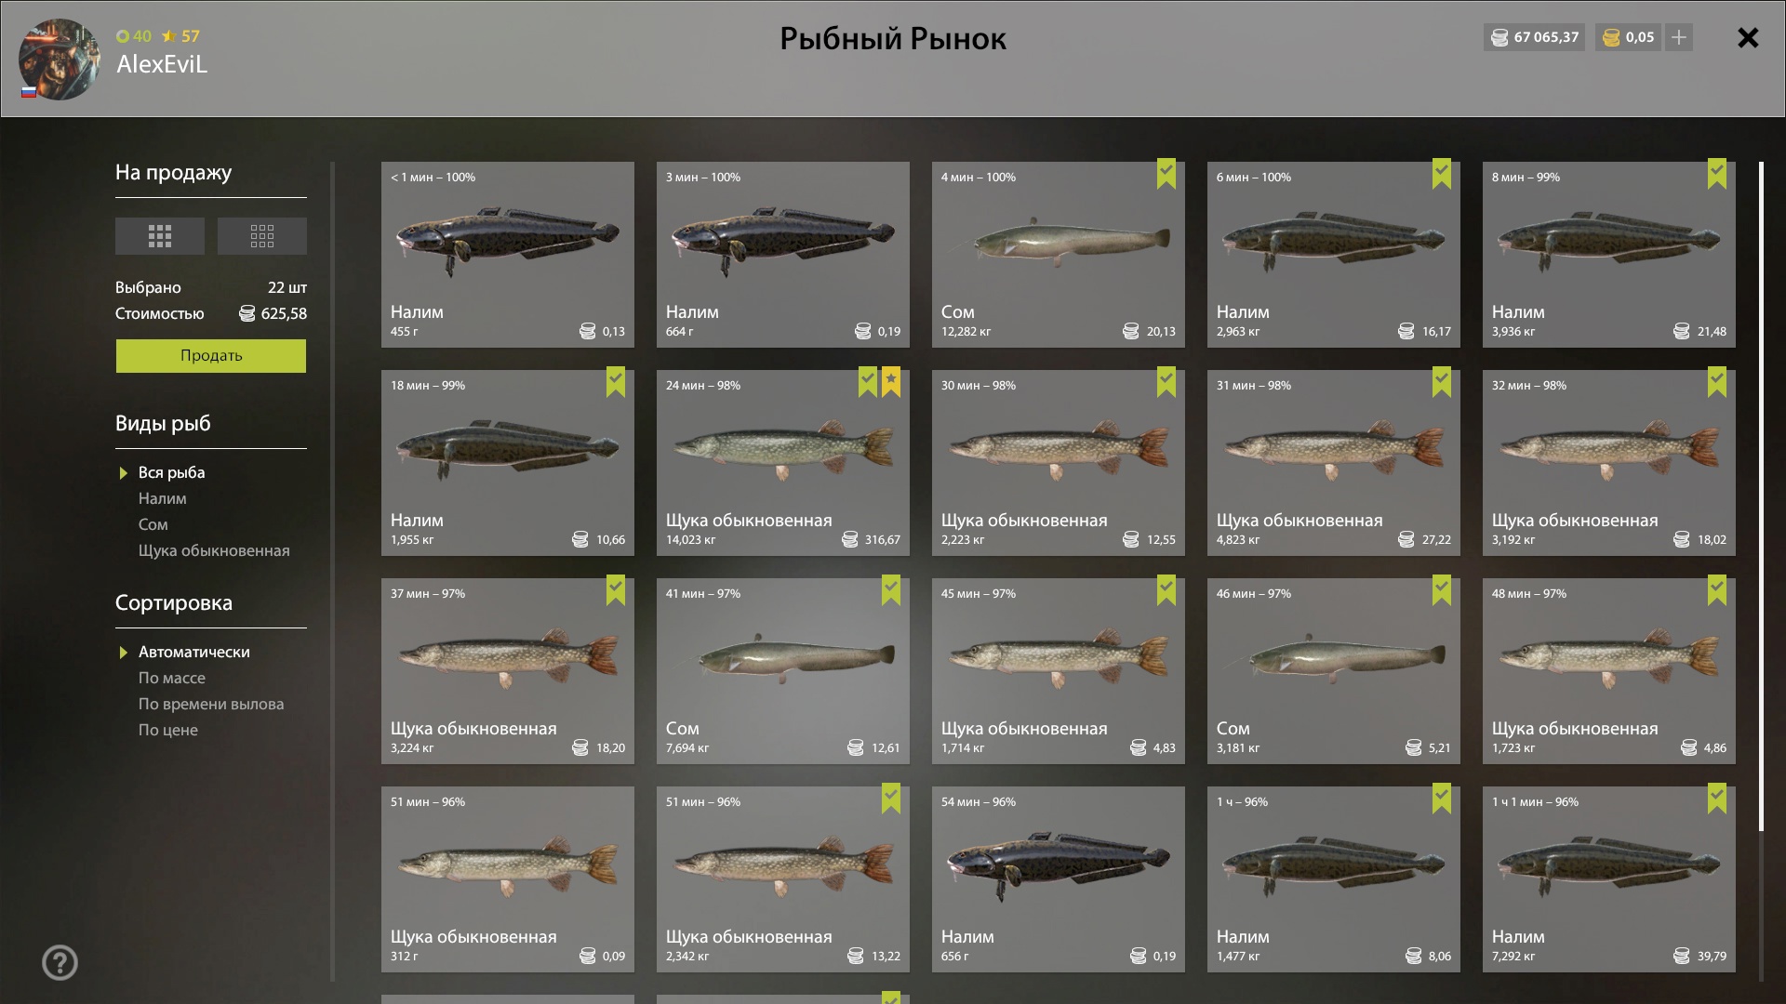Close the Рыбный Рынок window

[1748, 37]
